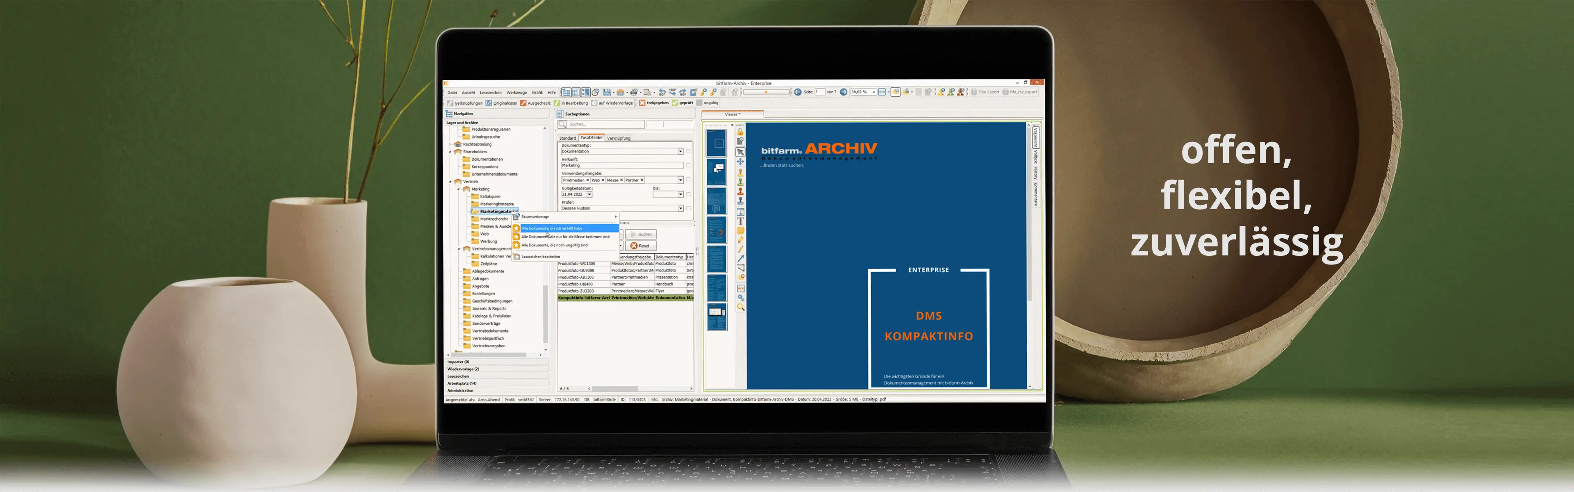1574x492 pixels.
Task: Tick checkbox beside Herkunft field
Action: pyautogui.click(x=689, y=166)
